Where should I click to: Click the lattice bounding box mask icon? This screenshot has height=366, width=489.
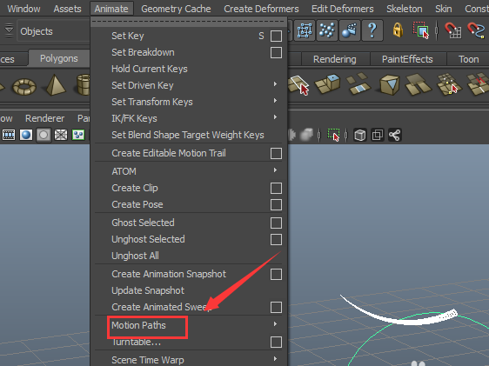pyautogui.click(x=305, y=30)
